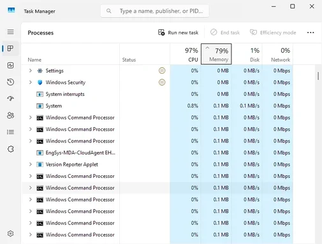Open Startup apps sidebar icon
The image size is (322, 244).
point(10,98)
